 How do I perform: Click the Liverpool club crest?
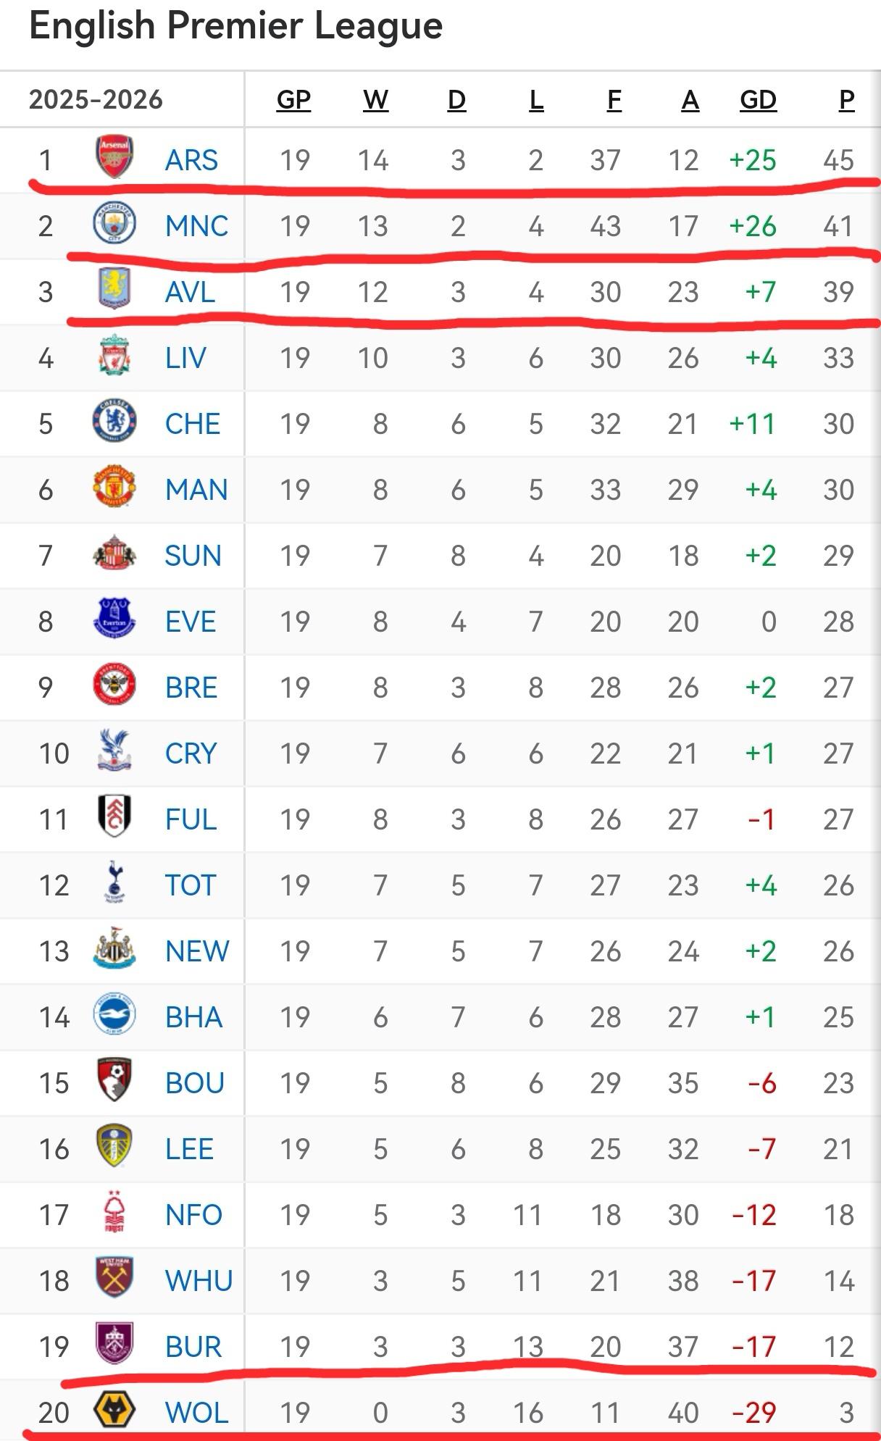click(x=114, y=355)
